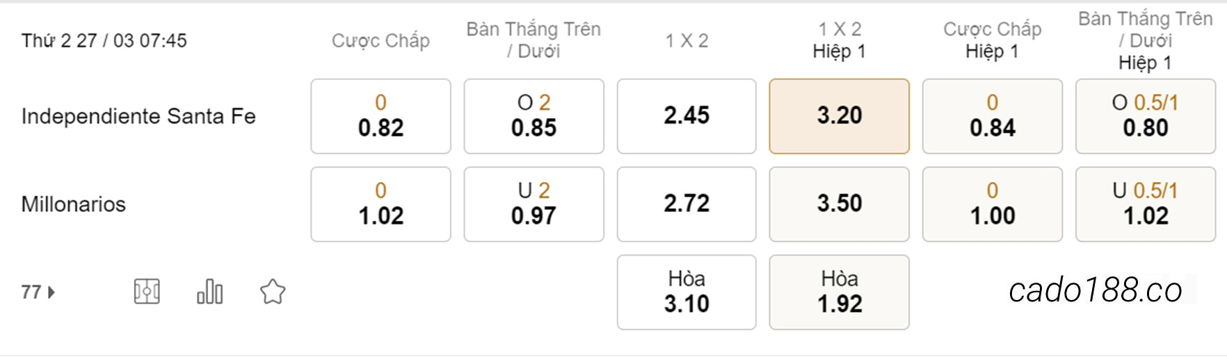Bet on Millonarios win at 2.72
The image size is (1227, 357).
[687, 204]
